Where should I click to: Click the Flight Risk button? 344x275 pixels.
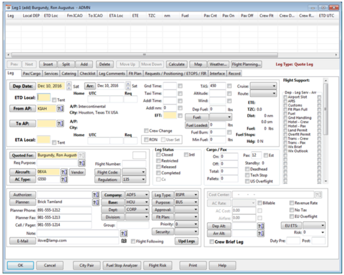click(x=158, y=265)
